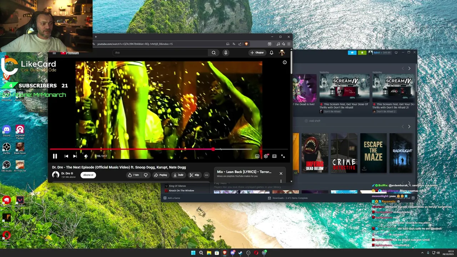This screenshot has width=457, height=257.
Task: Click the browser address bar URL
Action: [x=135, y=44]
